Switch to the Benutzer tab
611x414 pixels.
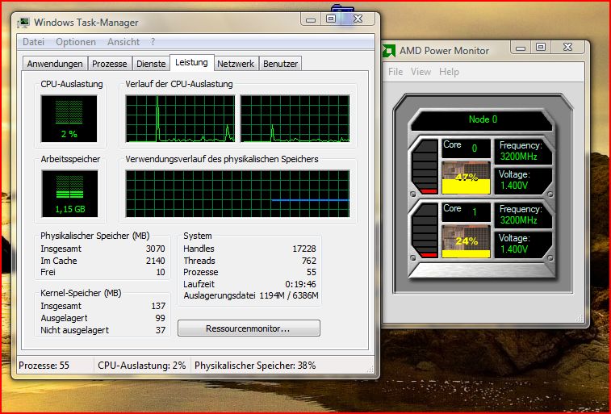[281, 64]
